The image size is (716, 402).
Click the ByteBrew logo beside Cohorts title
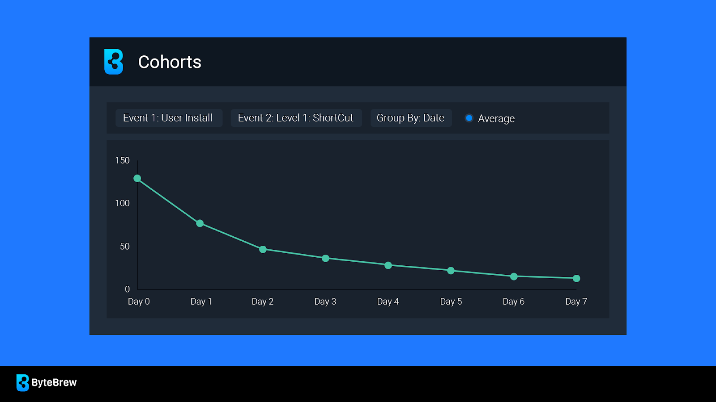click(114, 62)
